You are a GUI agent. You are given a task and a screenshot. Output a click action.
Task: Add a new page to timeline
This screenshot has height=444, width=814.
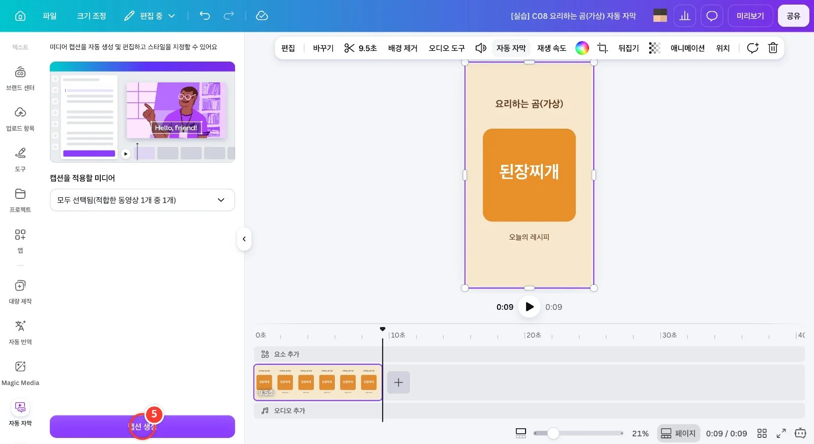398,382
